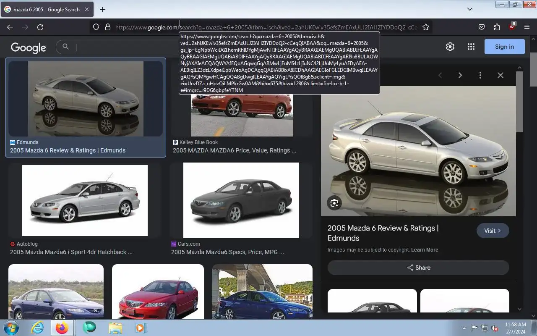Open the Pocket save icon

[x=482, y=27]
